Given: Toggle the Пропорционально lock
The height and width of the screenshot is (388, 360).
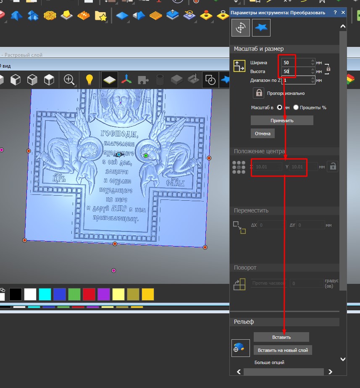Looking at the screenshot, I should (x=259, y=93).
